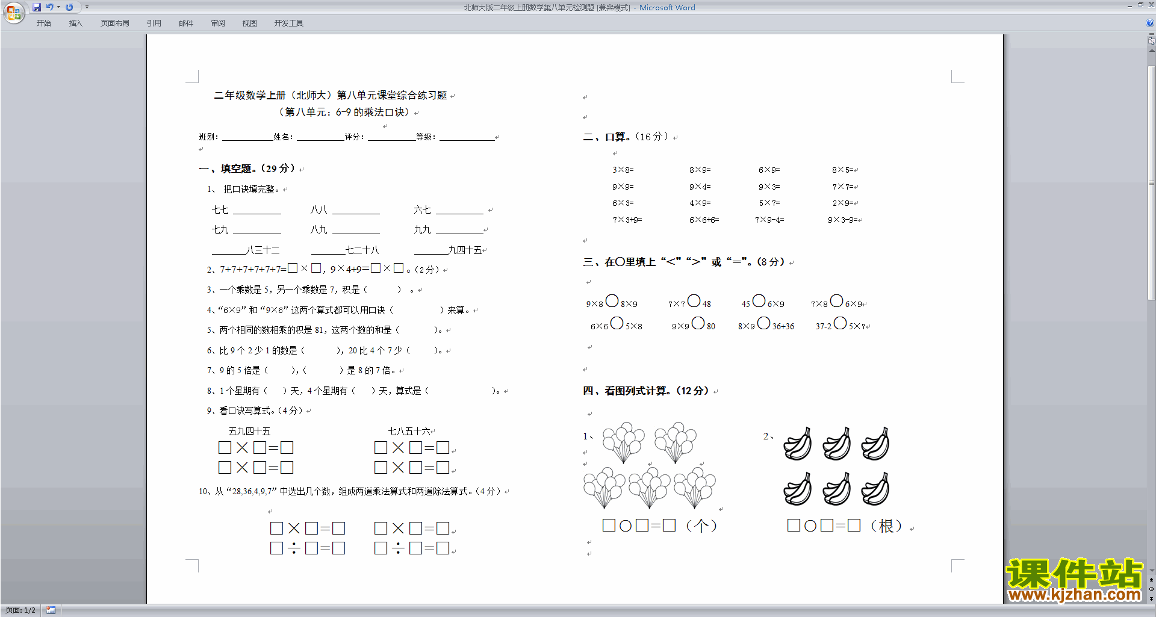Click the worksheet title 二年级数学上册
Viewport: 1156px width, 617px height.
pyautogui.click(x=331, y=95)
